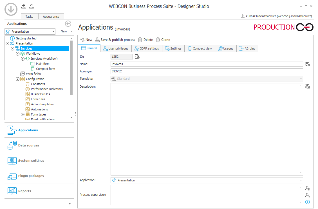Click Clone in the toolbar
This screenshot has height=209, width=318.
163,40
